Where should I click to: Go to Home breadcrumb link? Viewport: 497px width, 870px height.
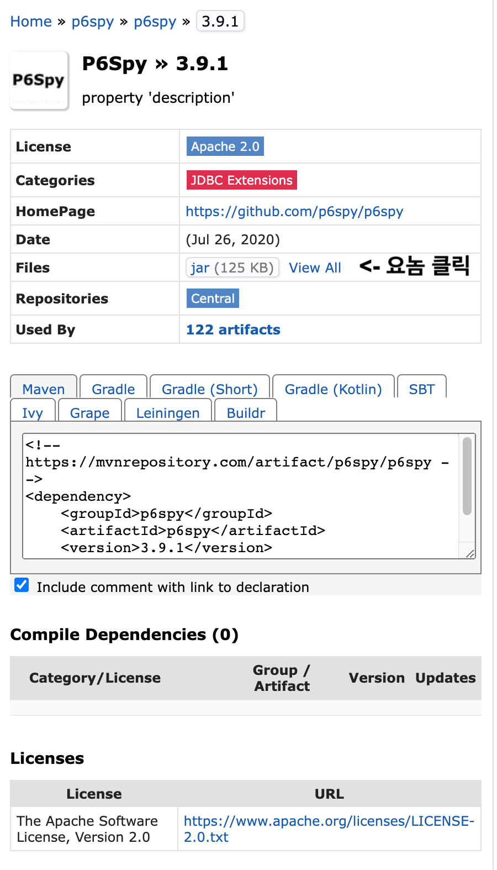(31, 22)
